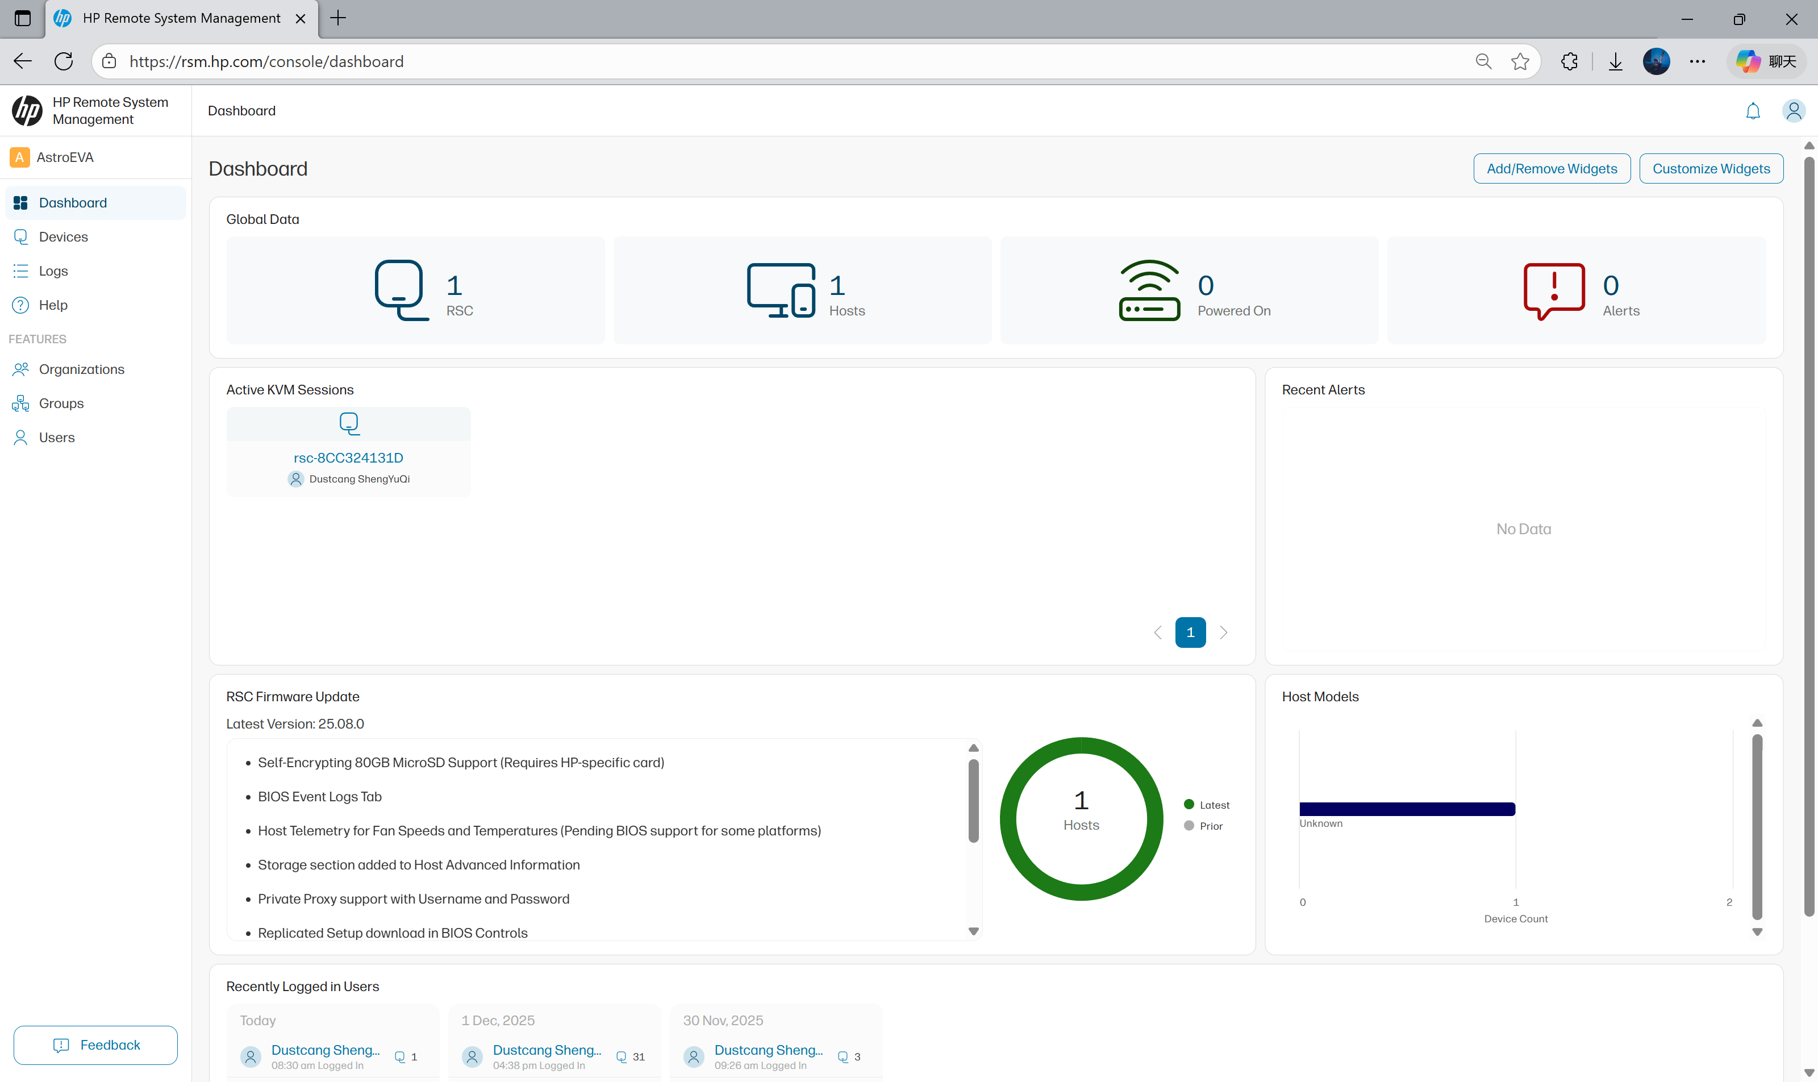Viewport: 1818px width, 1082px height.
Task: Open the rsc-8CC324131D session link
Action: coord(348,458)
